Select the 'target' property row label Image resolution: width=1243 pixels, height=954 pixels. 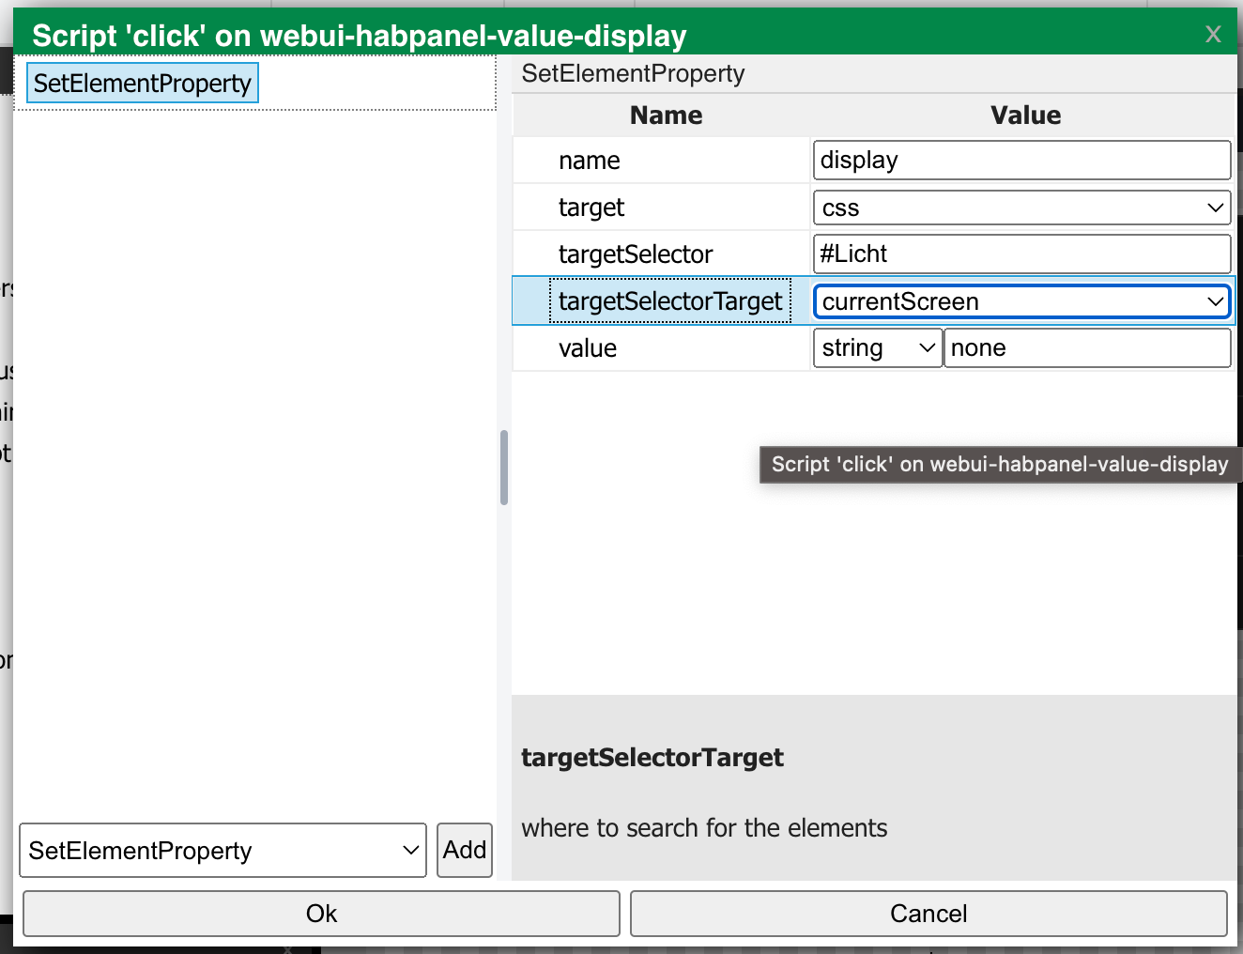point(591,208)
